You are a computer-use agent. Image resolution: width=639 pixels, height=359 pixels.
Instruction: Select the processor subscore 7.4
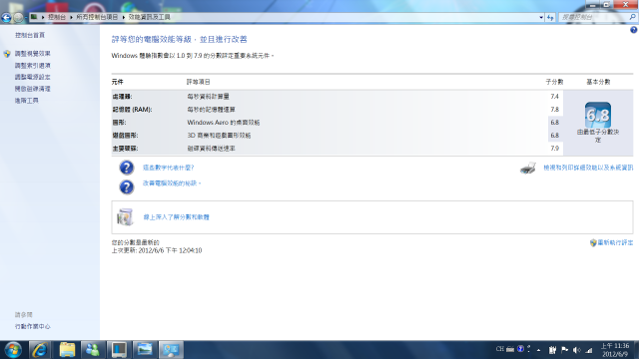coord(555,97)
